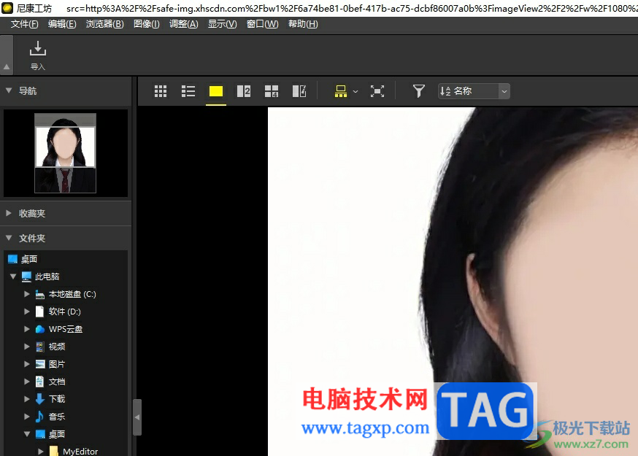
Task: Open the filmstrip display dropdown arrow
Action: coord(355,91)
